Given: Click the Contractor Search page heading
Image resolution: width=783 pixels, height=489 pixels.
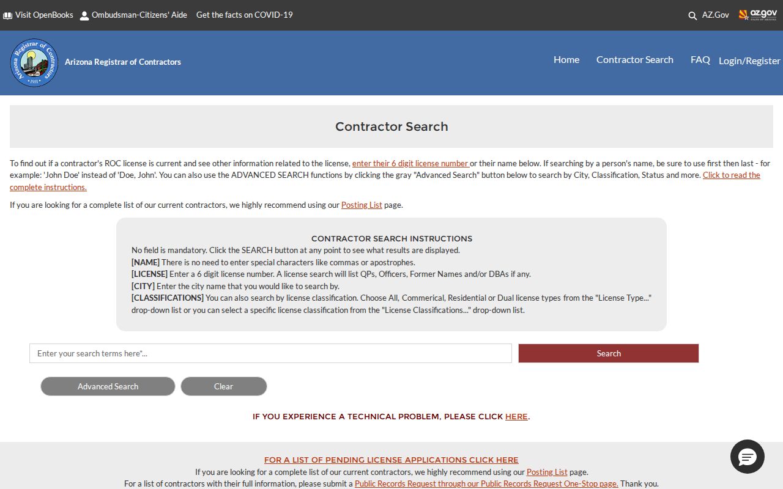Looking at the screenshot, I should click(391, 127).
